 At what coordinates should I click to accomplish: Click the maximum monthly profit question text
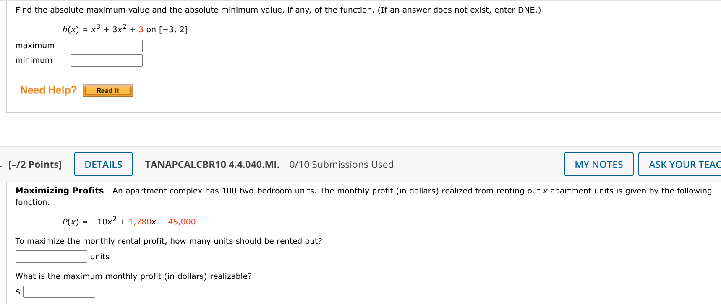point(133,276)
